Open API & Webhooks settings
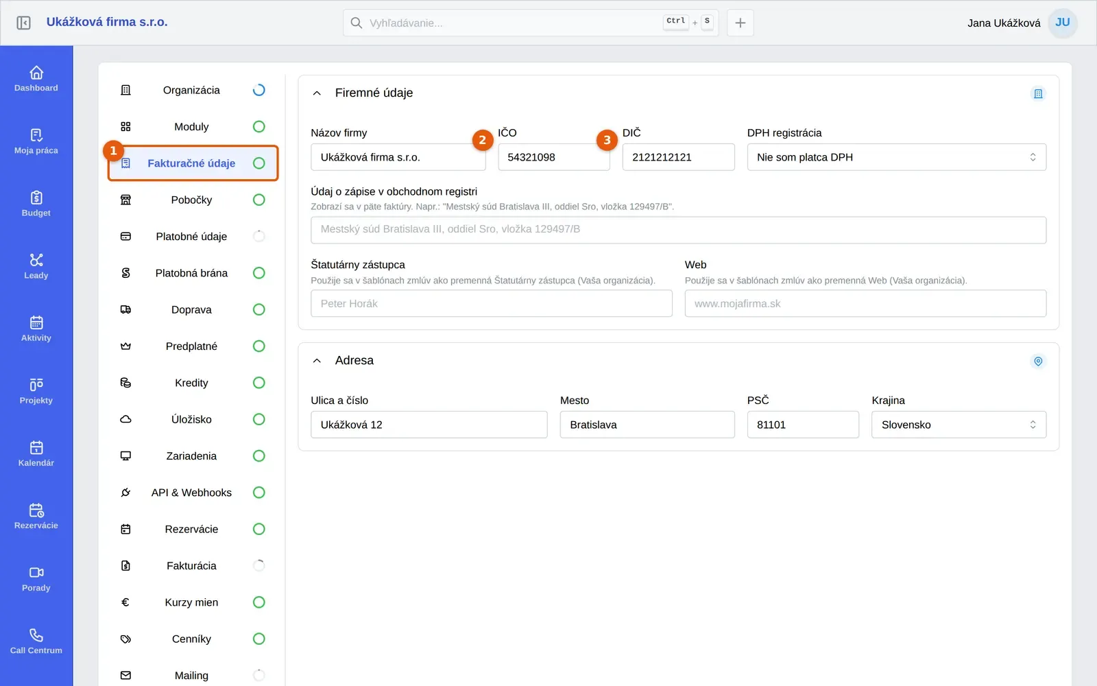This screenshot has width=1097, height=686. tap(193, 493)
